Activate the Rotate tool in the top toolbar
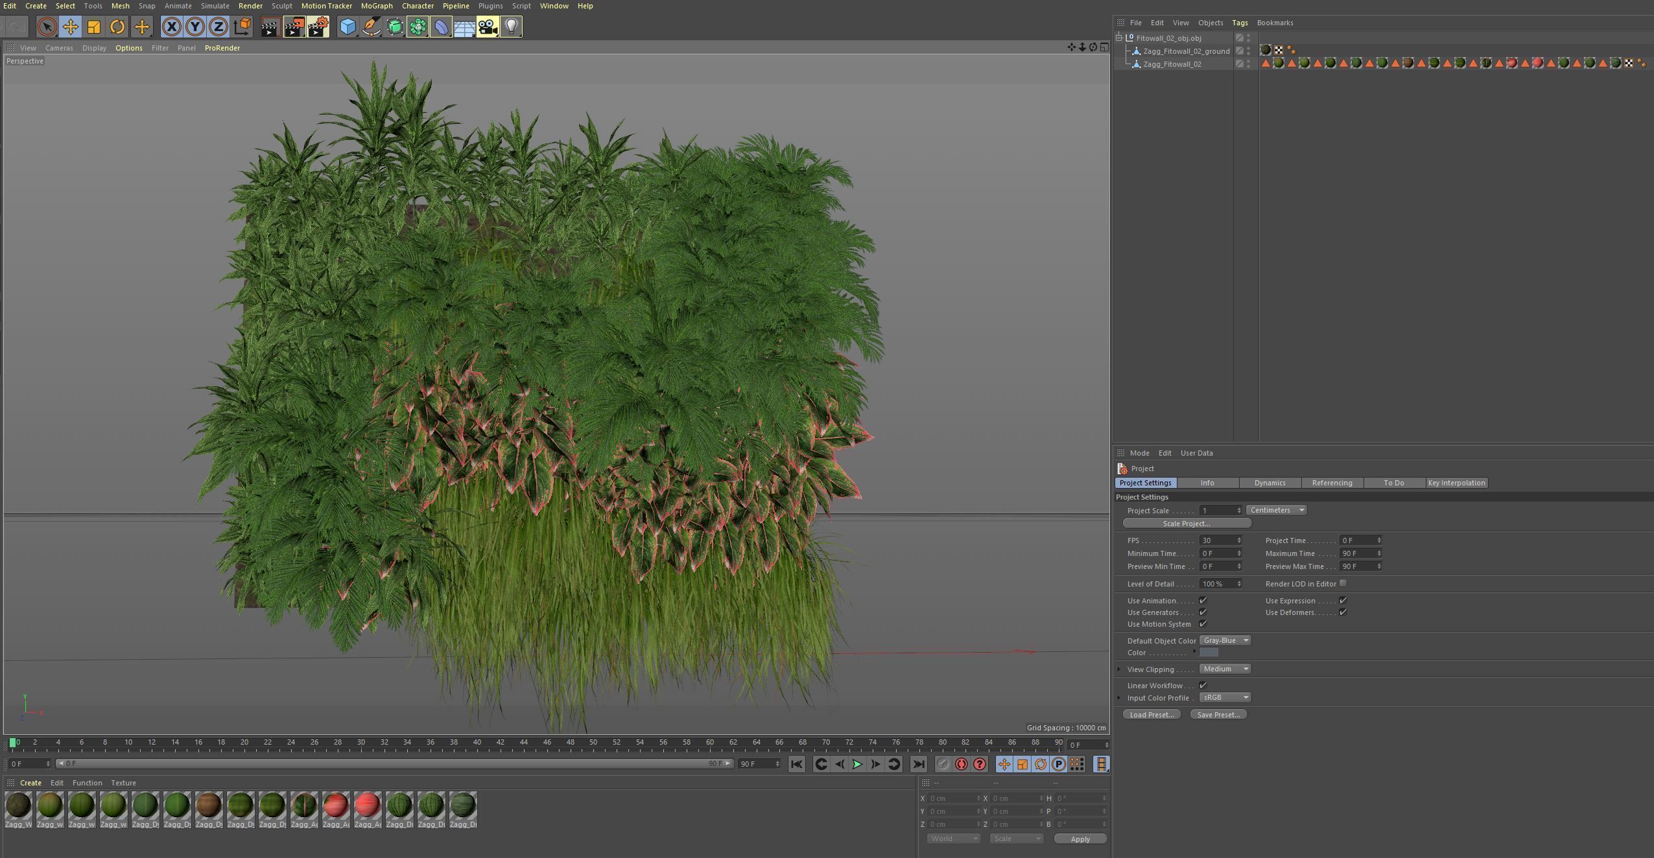Image resolution: width=1654 pixels, height=858 pixels. click(x=117, y=27)
